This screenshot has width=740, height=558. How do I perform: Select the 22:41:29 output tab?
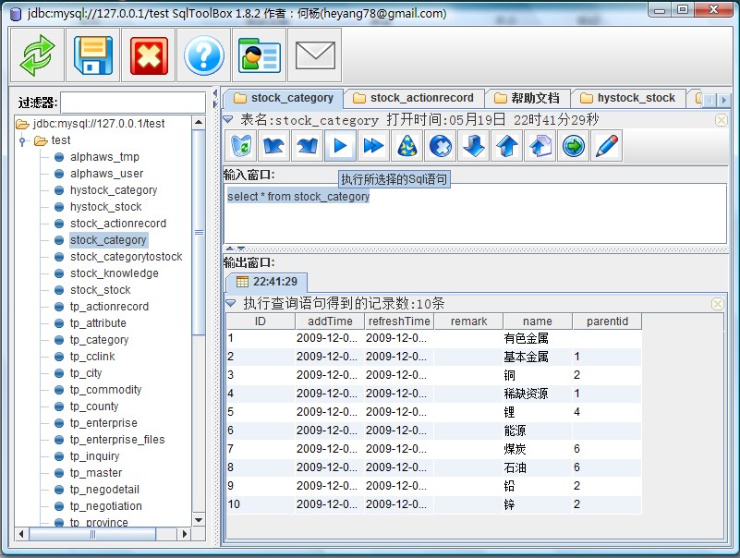(267, 282)
